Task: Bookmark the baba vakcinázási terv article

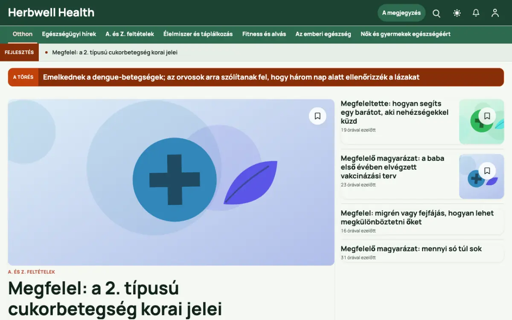Action: 487,171
